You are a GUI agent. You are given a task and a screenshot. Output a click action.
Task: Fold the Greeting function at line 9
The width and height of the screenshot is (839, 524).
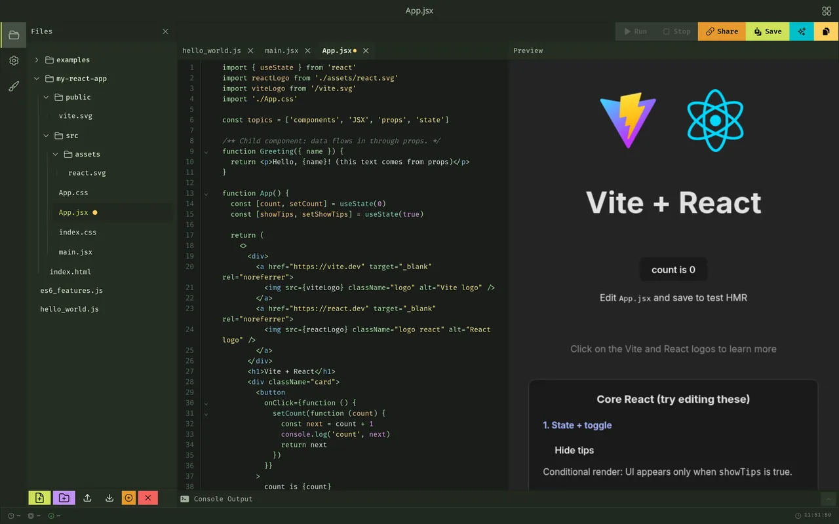[206, 151]
